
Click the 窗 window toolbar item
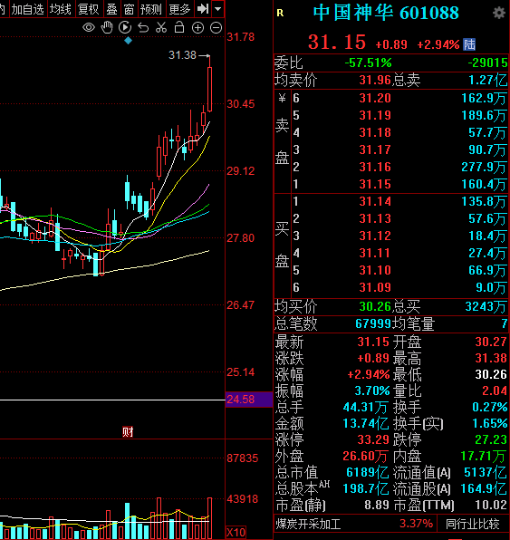tap(129, 9)
